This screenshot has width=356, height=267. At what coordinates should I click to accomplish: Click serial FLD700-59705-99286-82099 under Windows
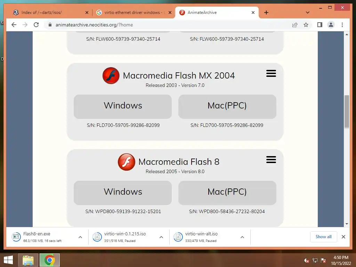[123, 125]
